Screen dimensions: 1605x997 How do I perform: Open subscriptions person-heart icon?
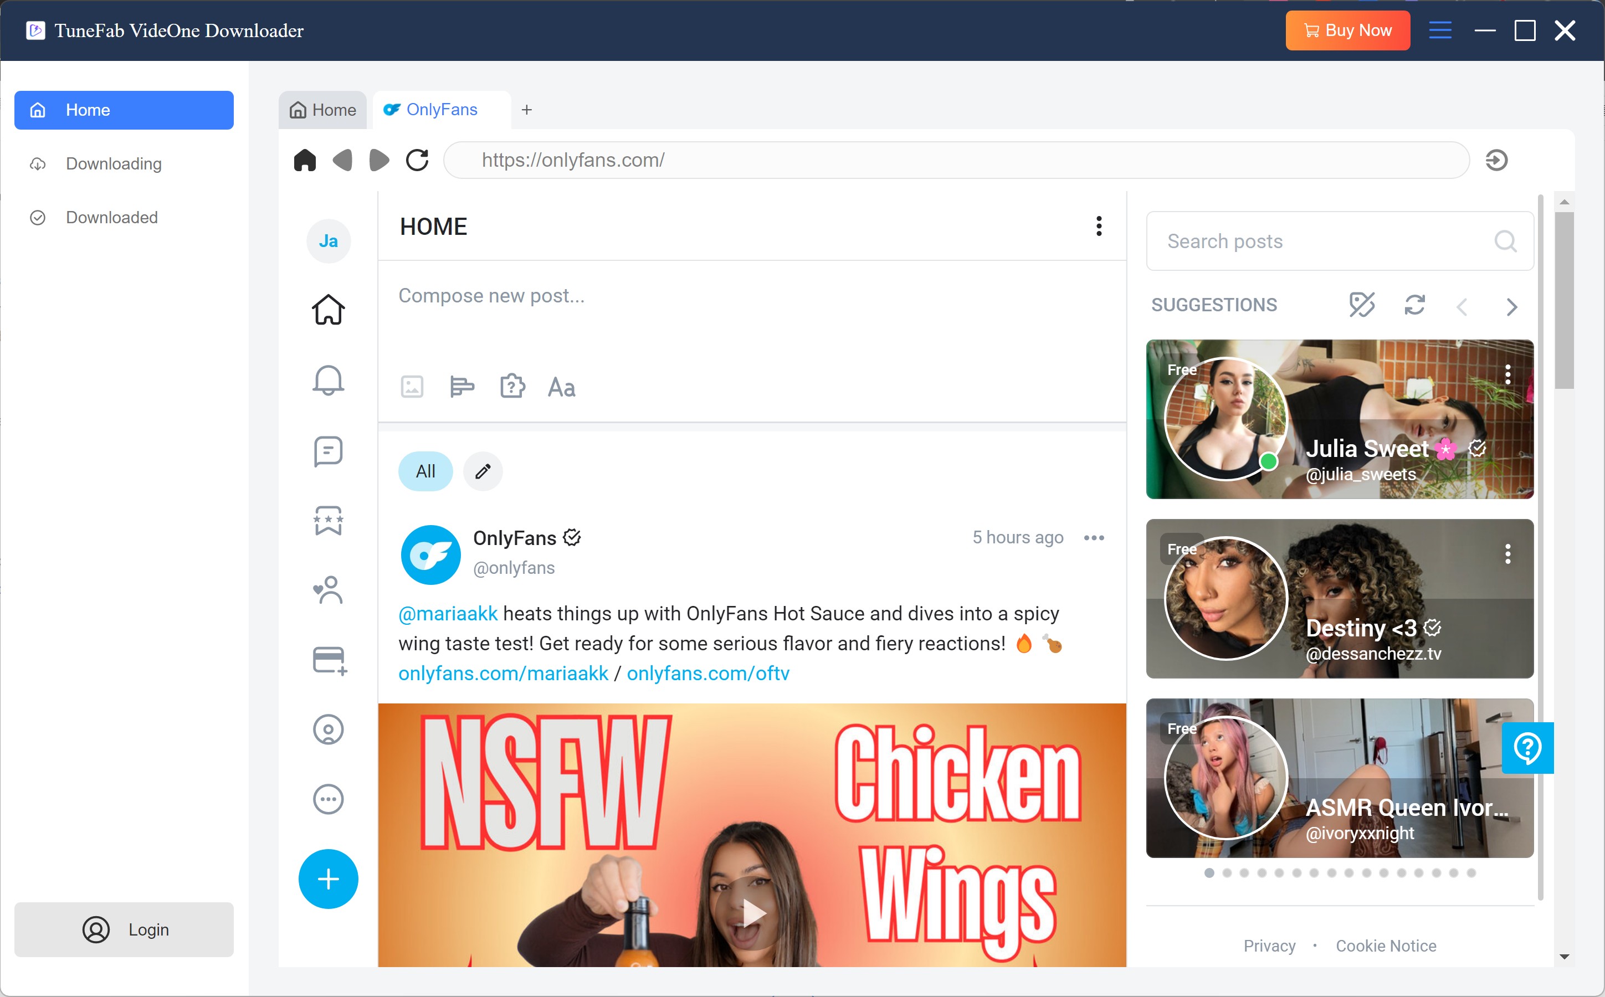(329, 590)
